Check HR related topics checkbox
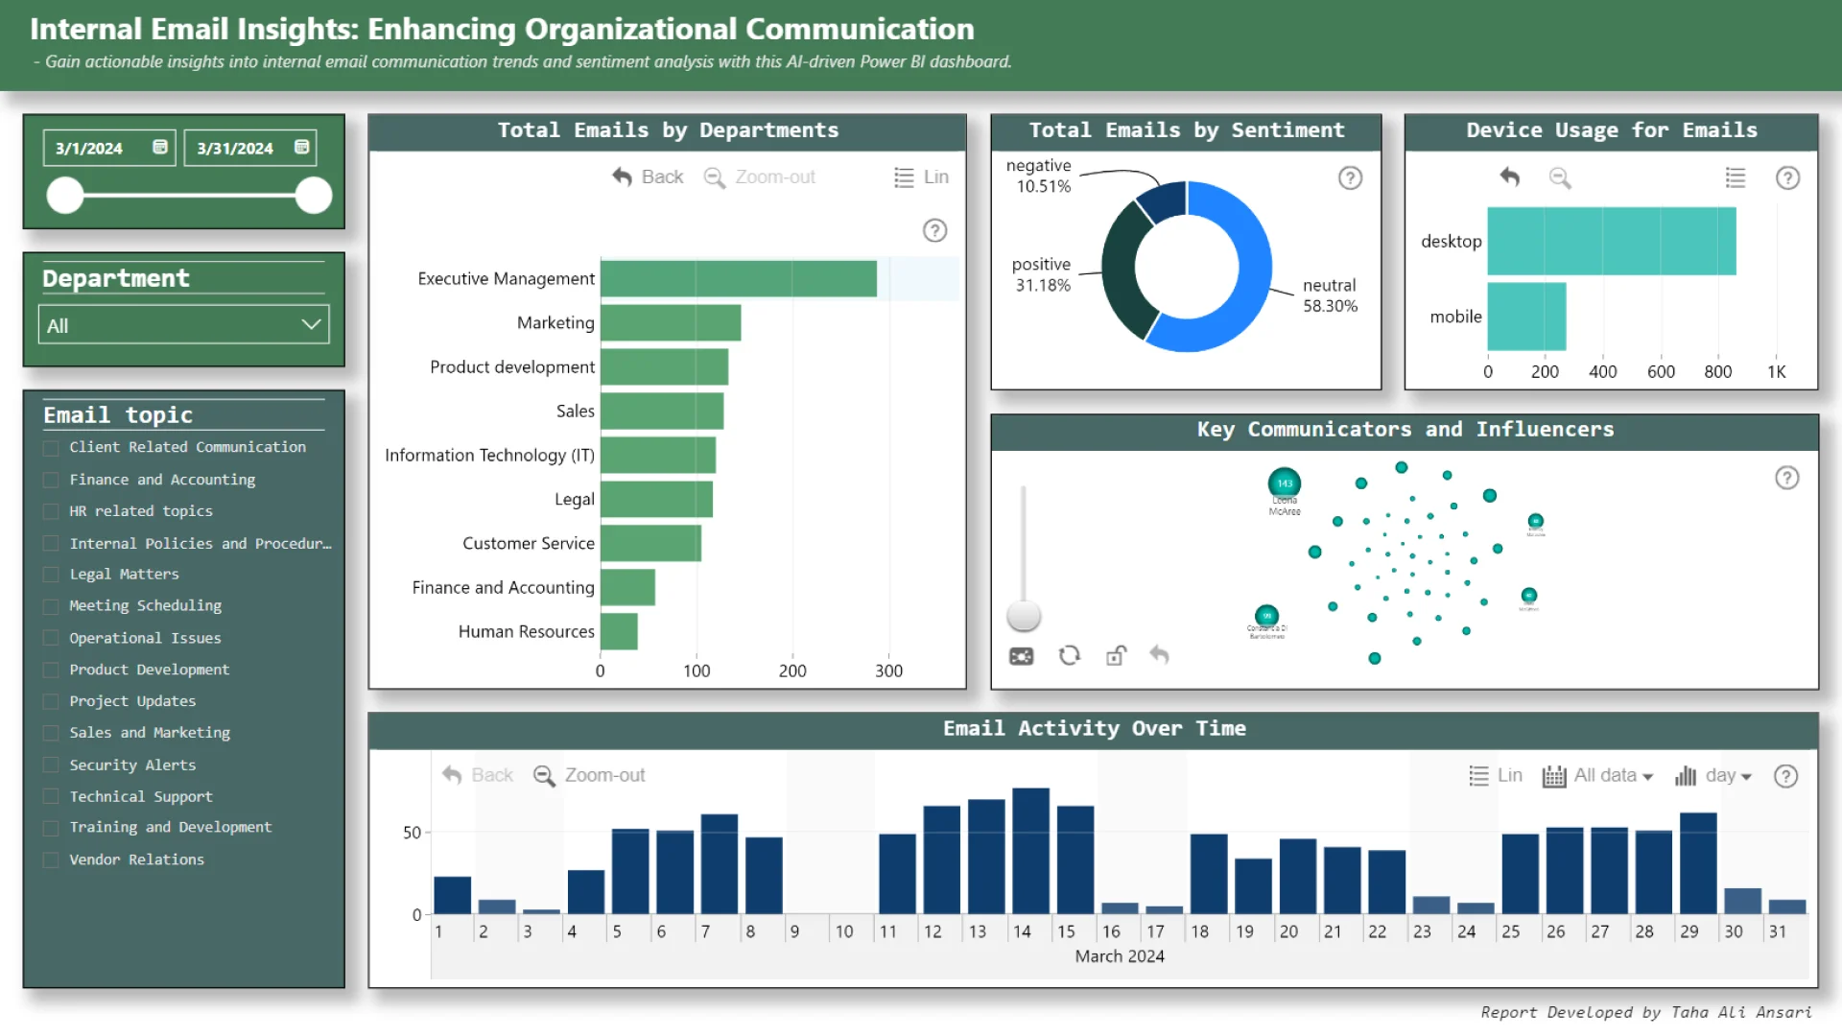 click(x=51, y=511)
